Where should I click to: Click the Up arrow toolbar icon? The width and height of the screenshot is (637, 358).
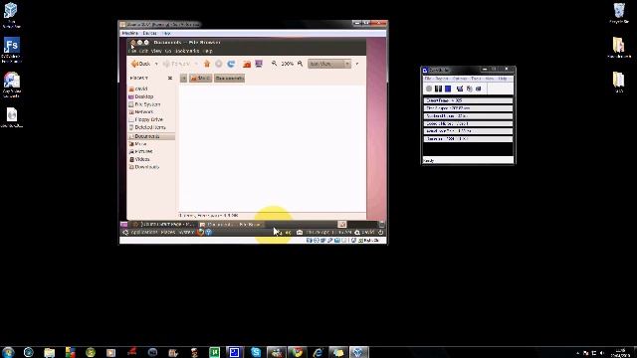tap(207, 64)
